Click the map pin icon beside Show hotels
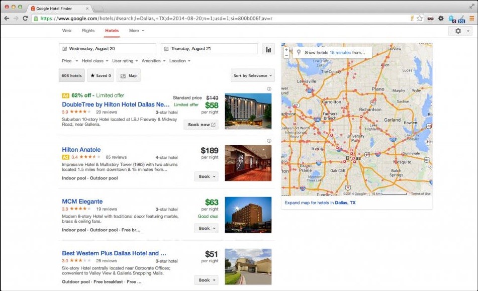Screen dimensions: 478x291 click(x=299, y=52)
